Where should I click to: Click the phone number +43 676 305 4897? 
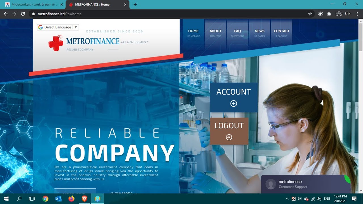134,42
